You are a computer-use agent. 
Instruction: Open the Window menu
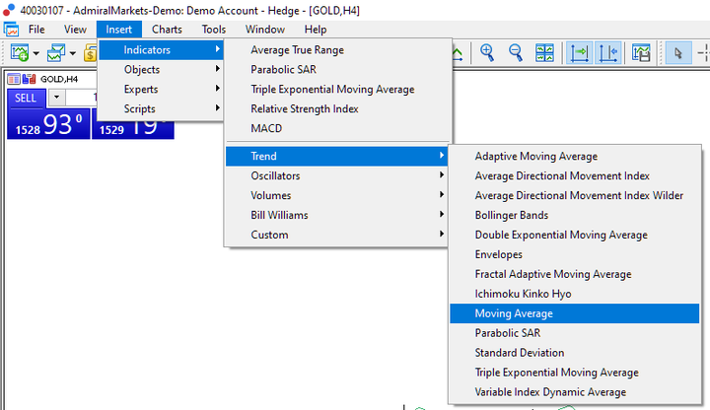pyautogui.click(x=265, y=30)
